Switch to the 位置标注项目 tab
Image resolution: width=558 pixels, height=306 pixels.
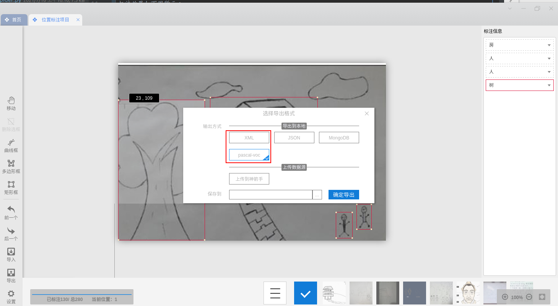tap(55, 20)
